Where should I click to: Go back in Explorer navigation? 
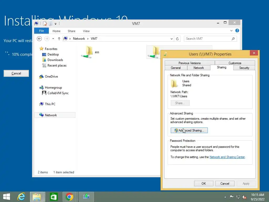[39, 39]
